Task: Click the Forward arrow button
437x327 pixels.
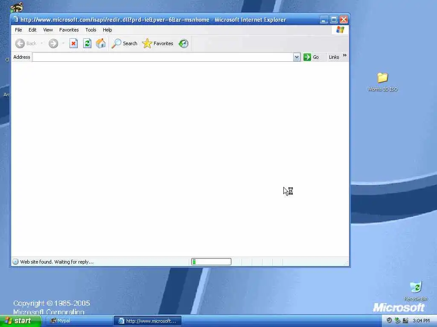Action: (53, 43)
